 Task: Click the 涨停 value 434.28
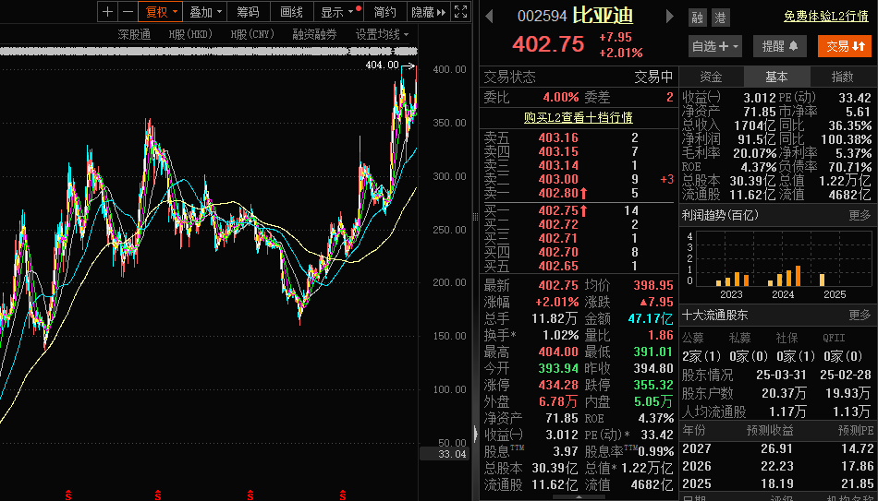click(558, 385)
